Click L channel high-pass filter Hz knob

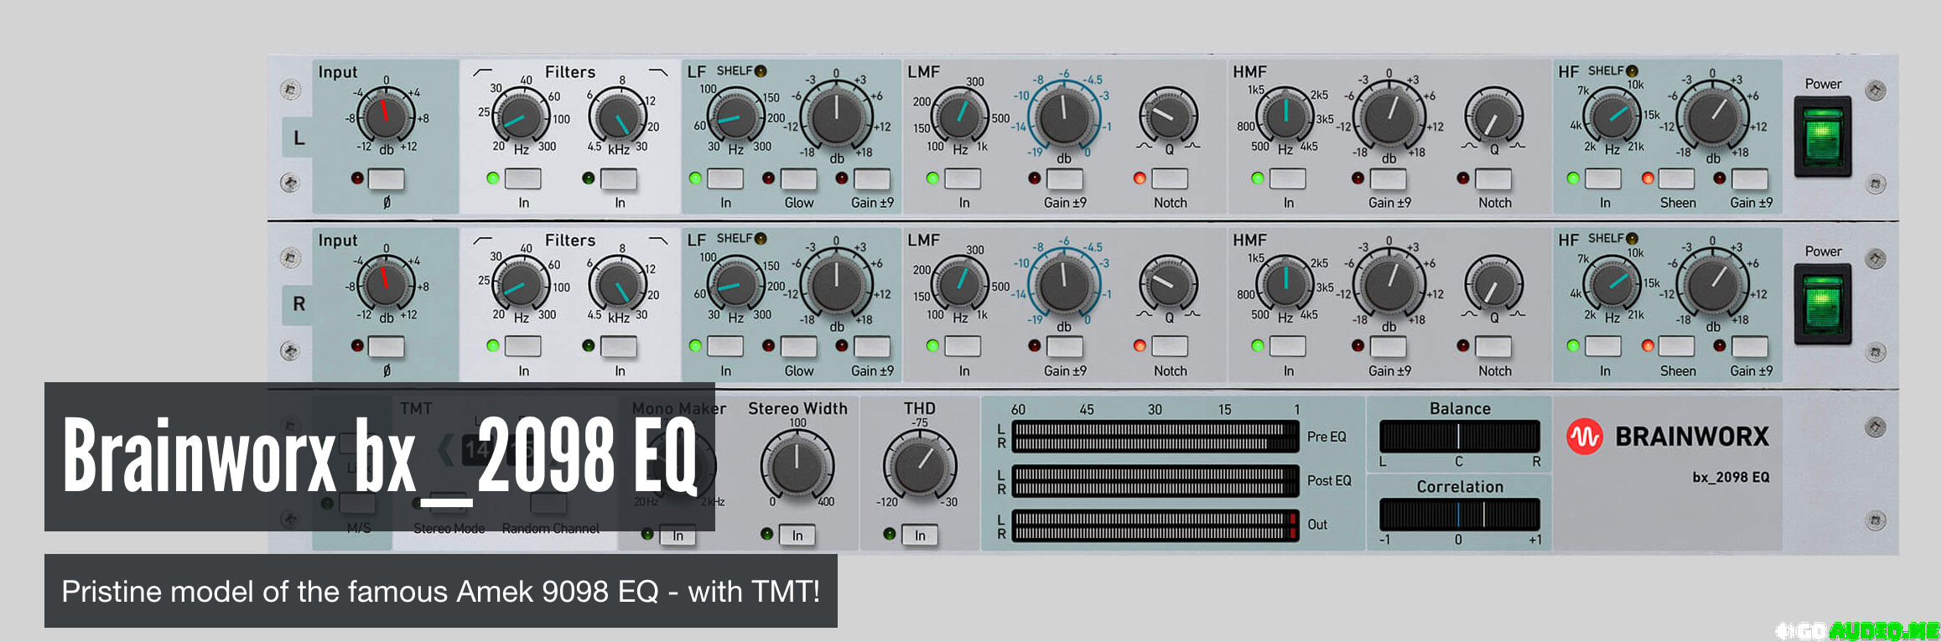pos(521,116)
